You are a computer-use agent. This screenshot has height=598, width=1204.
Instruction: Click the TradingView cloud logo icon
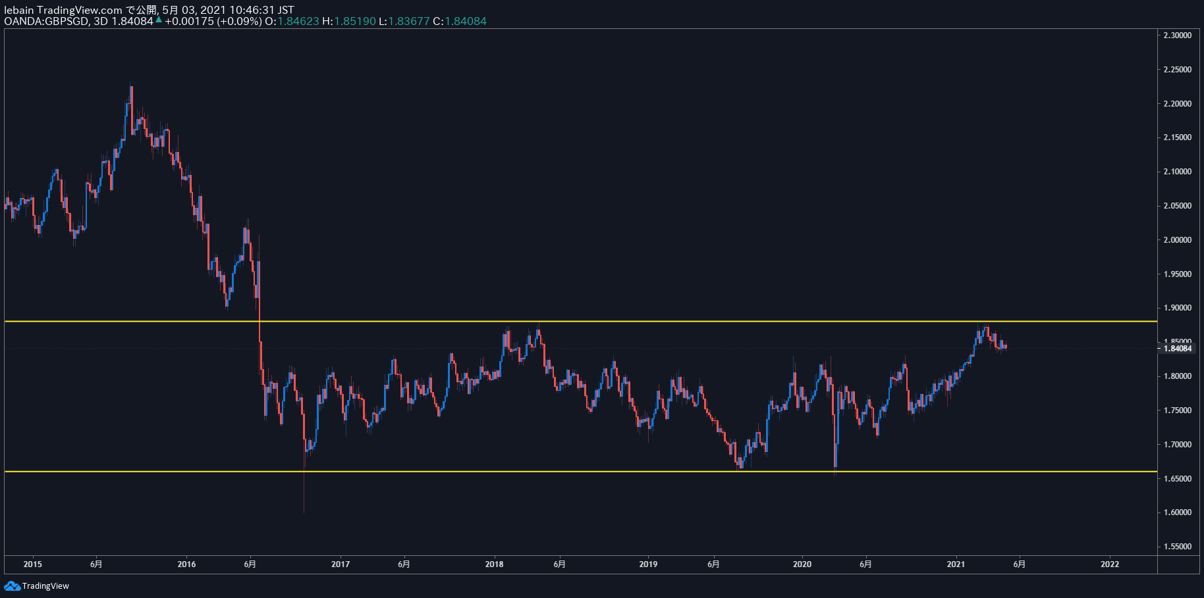[x=12, y=586]
